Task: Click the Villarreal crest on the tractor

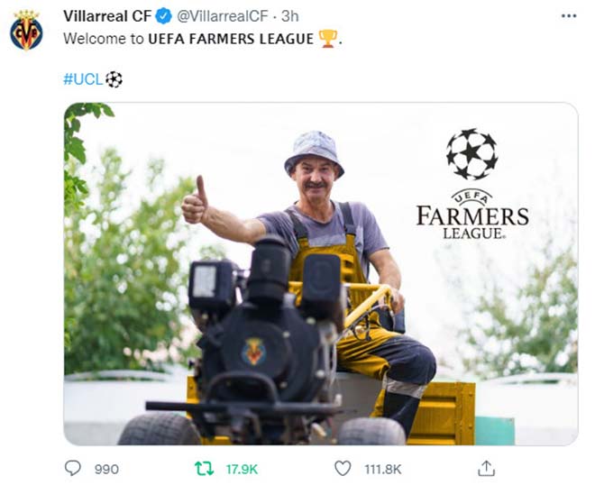Action: [254, 352]
